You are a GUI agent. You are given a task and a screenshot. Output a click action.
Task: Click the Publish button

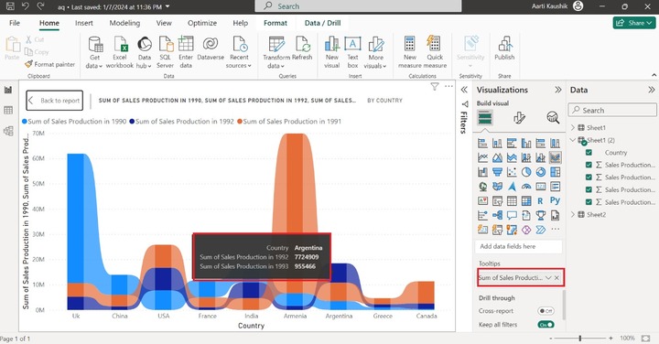504,48
